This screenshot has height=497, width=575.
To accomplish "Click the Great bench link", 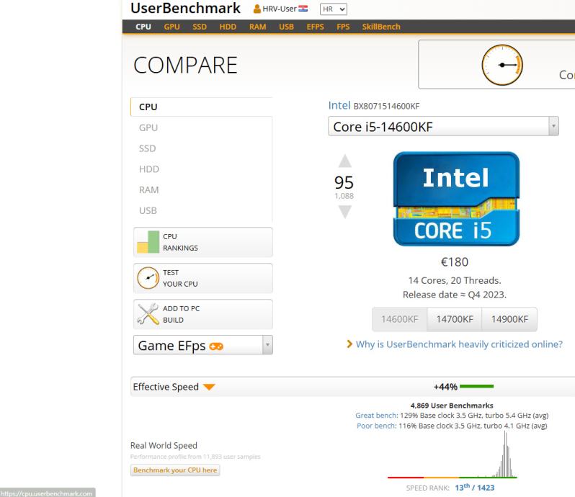I will click(x=376, y=416).
